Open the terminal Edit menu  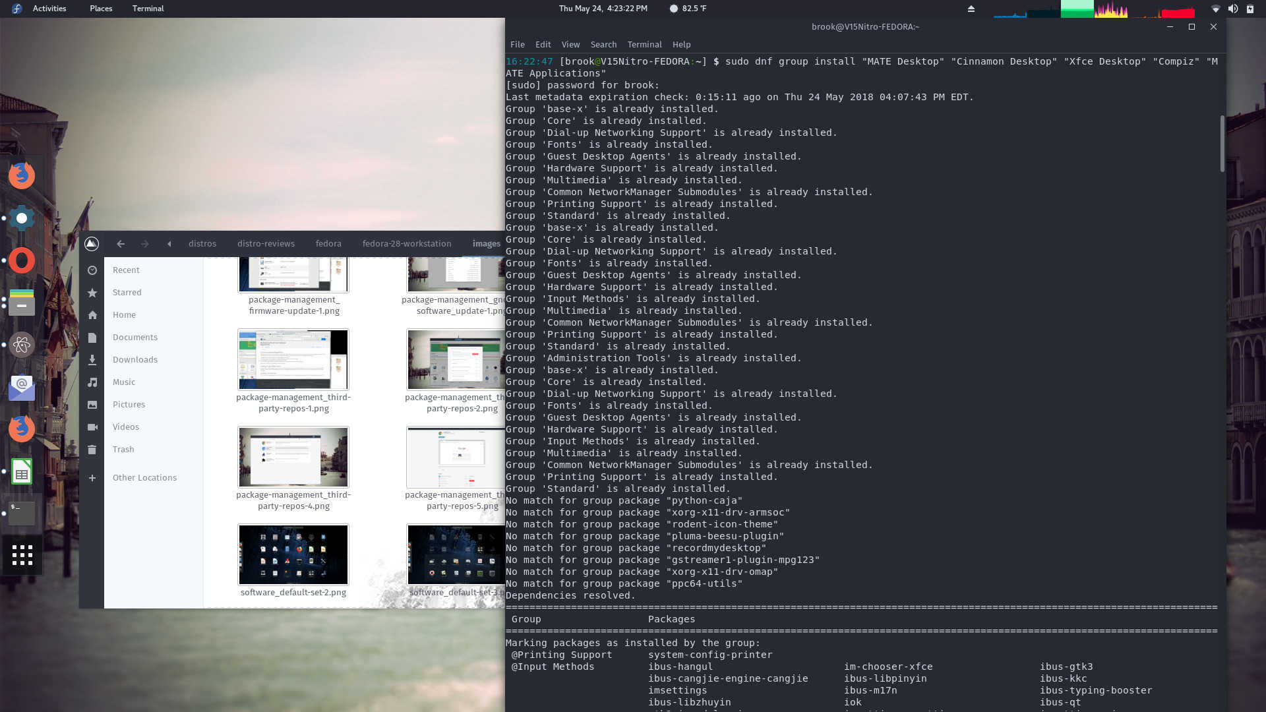543,44
